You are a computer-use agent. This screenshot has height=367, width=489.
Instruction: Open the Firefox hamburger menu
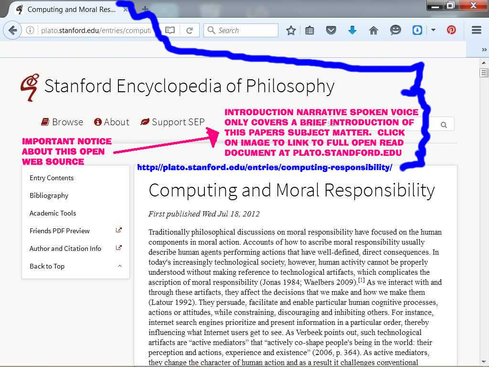476,30
